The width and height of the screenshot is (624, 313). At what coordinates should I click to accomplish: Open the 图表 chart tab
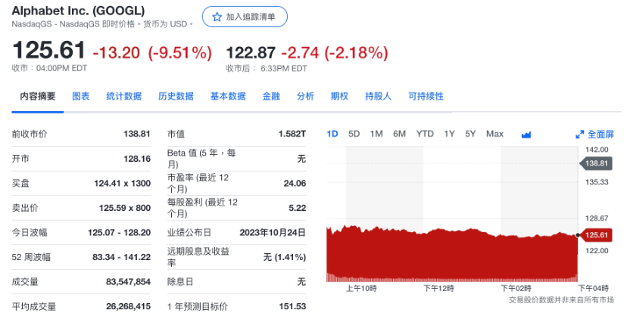pos(81,96)
